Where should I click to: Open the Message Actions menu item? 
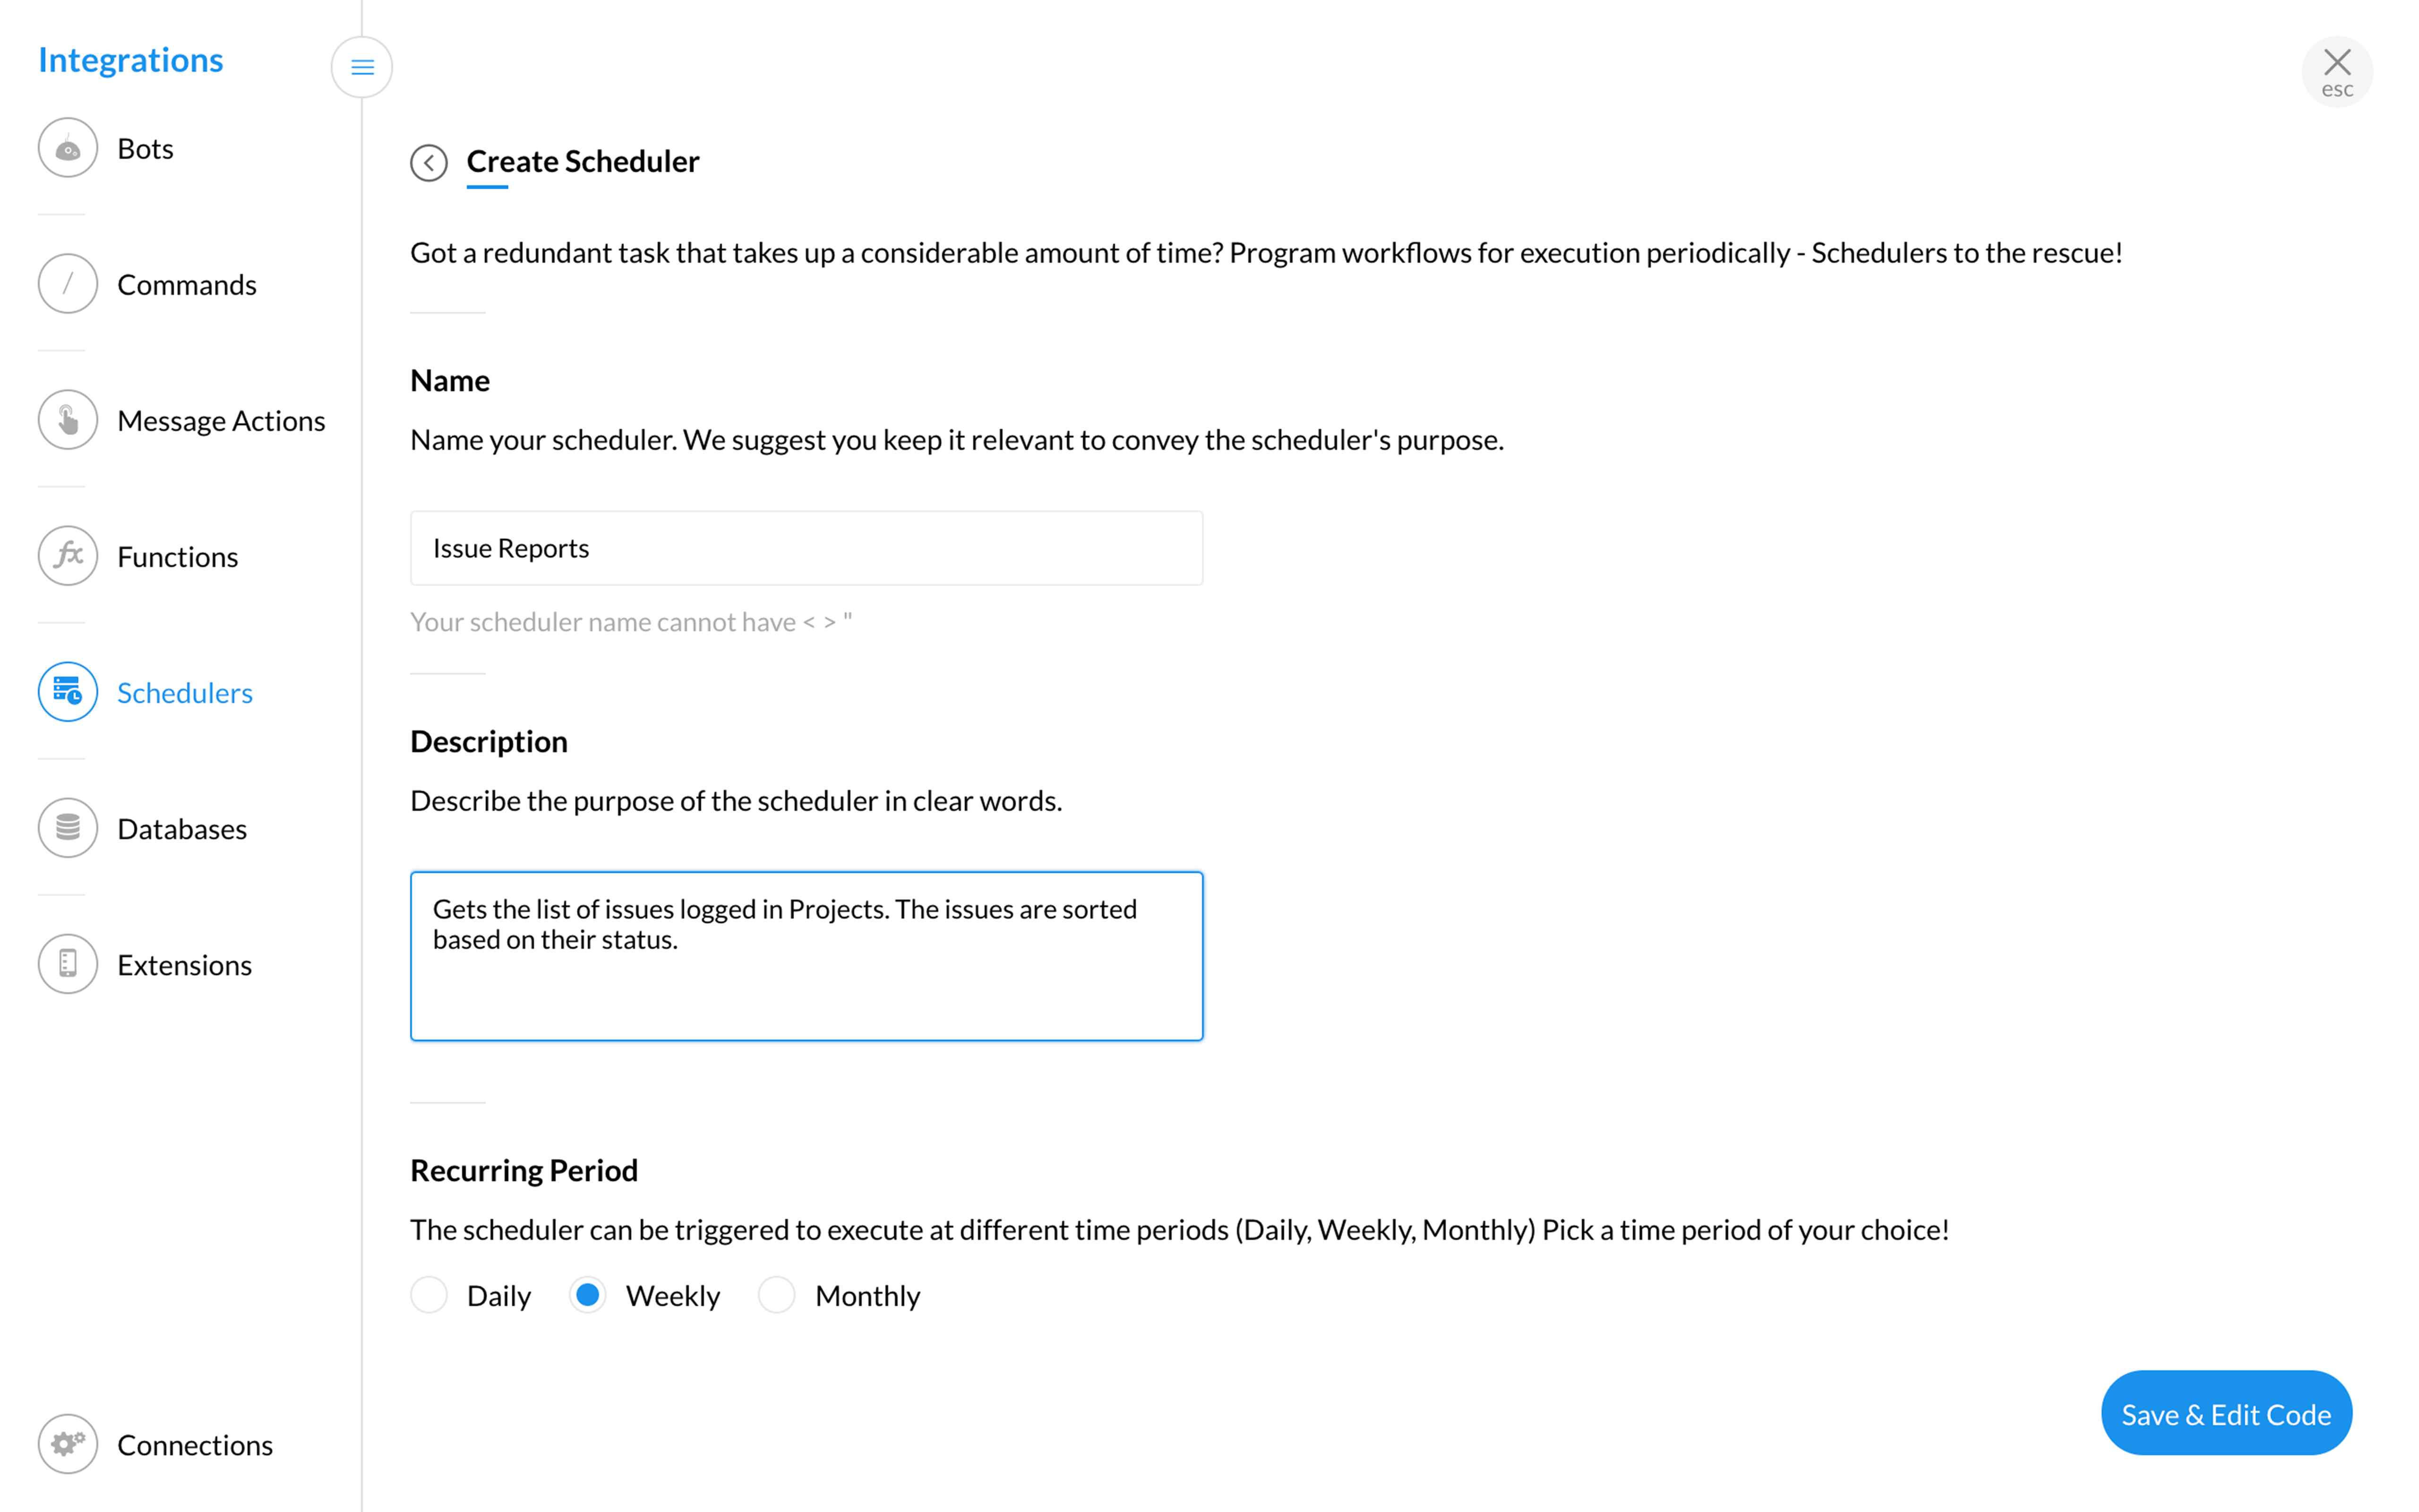click(221, 421)
